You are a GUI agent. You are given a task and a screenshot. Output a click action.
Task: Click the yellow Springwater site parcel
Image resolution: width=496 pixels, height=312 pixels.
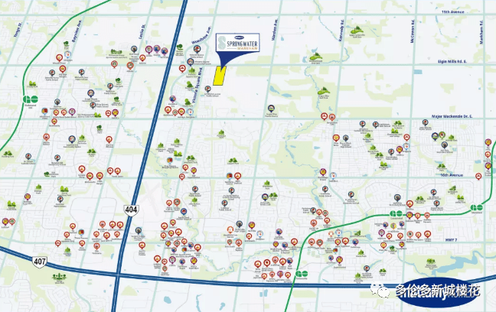click(219, 76)
